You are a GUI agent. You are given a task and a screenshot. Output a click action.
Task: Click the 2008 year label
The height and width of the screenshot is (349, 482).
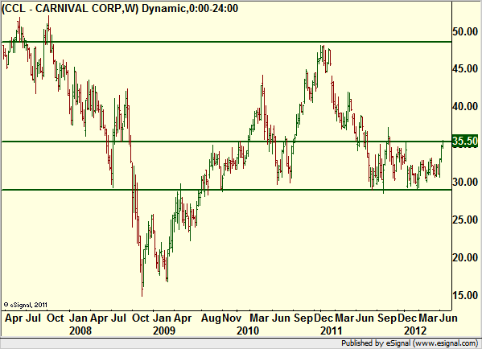pyautogui.click(x=80, y=331)
